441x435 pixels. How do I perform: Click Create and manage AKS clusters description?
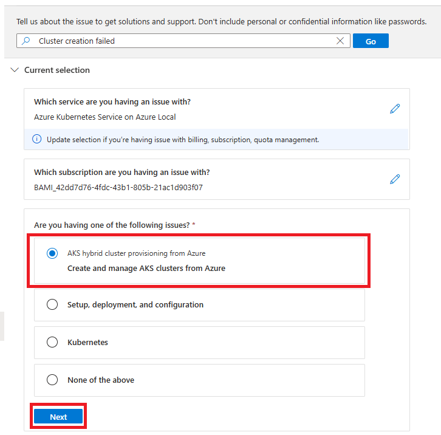tap(146, 268)
